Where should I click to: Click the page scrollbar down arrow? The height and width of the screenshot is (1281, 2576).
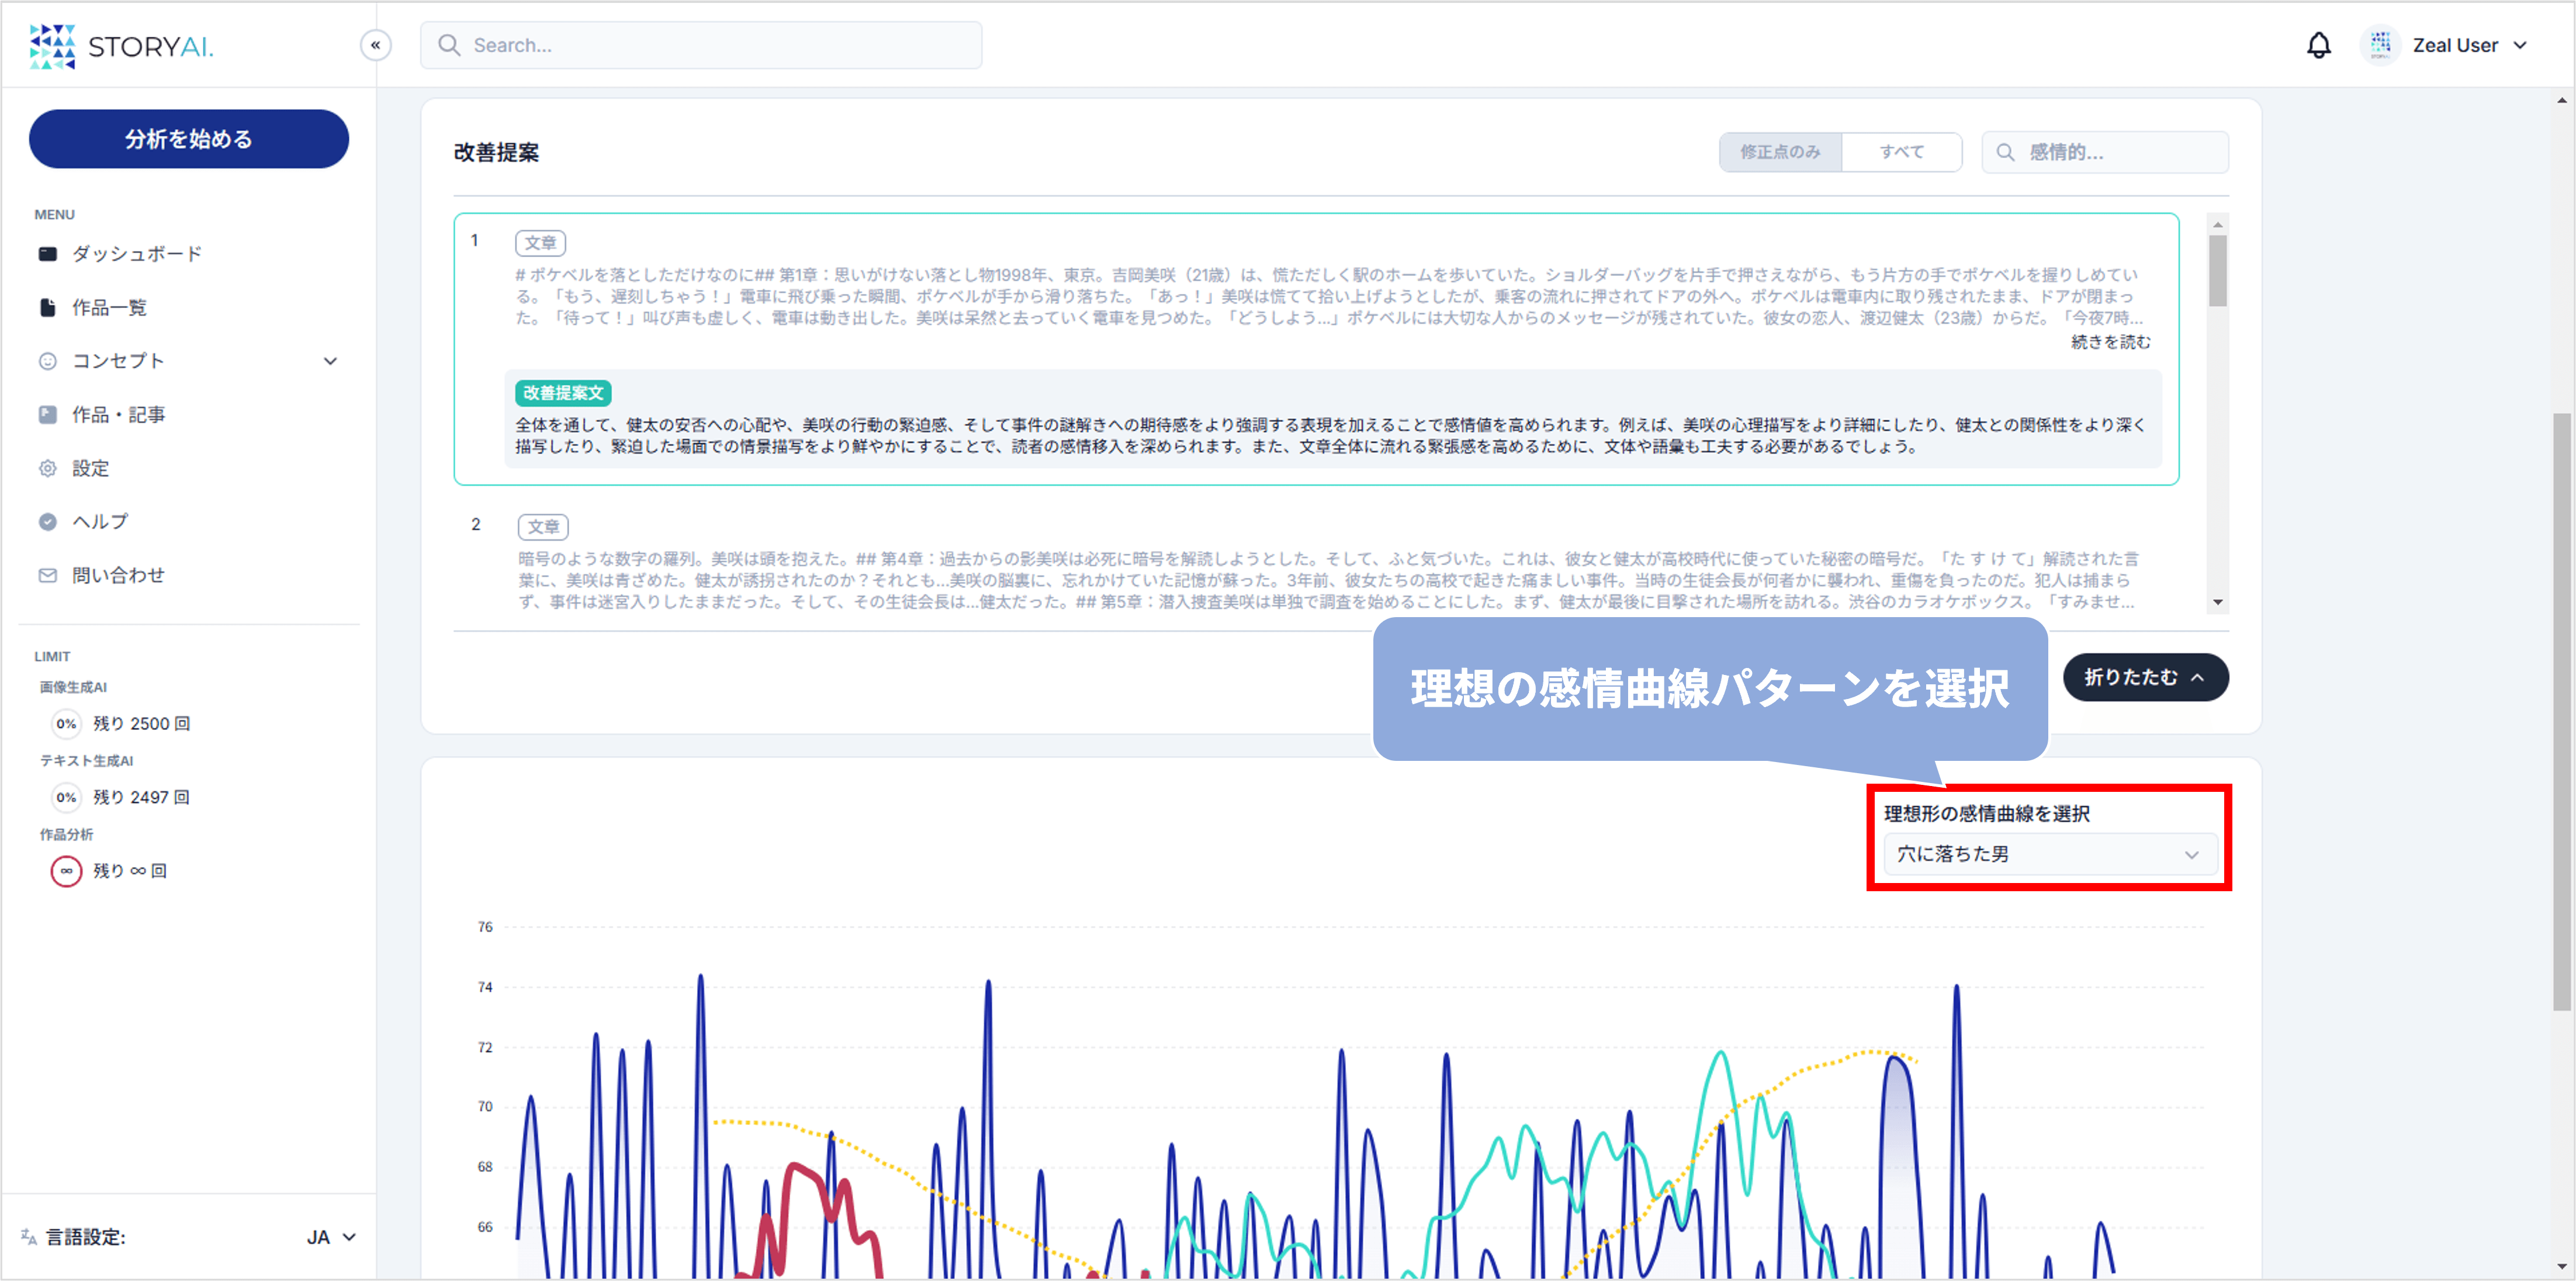pos(2561,1268)
